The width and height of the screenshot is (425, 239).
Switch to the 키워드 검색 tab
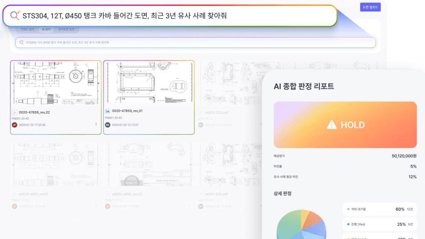click(x=27, y=29)
